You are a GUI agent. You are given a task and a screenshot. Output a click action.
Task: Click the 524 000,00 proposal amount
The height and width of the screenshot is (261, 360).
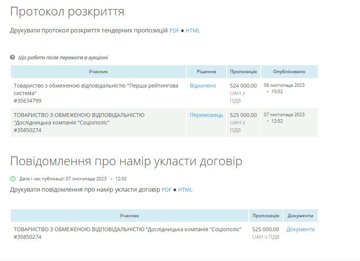243,86
